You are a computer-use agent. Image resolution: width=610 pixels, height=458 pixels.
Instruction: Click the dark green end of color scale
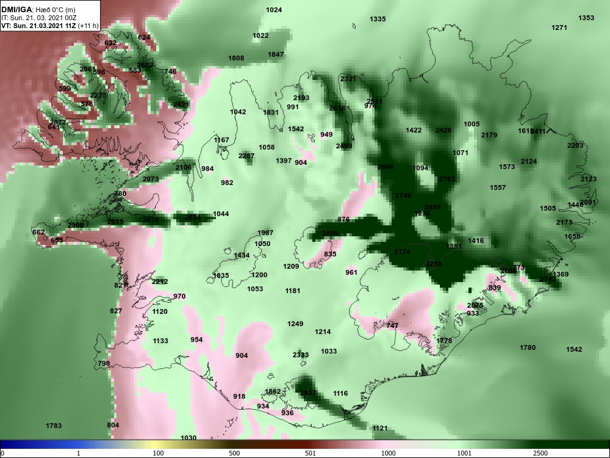click(x=572, y=445)
